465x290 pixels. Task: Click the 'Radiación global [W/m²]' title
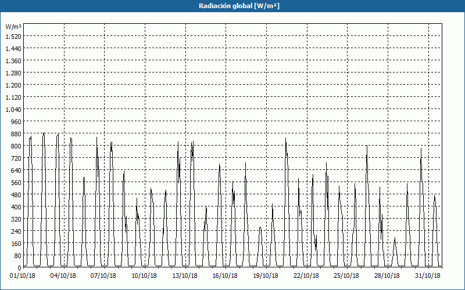coord(239,6)
